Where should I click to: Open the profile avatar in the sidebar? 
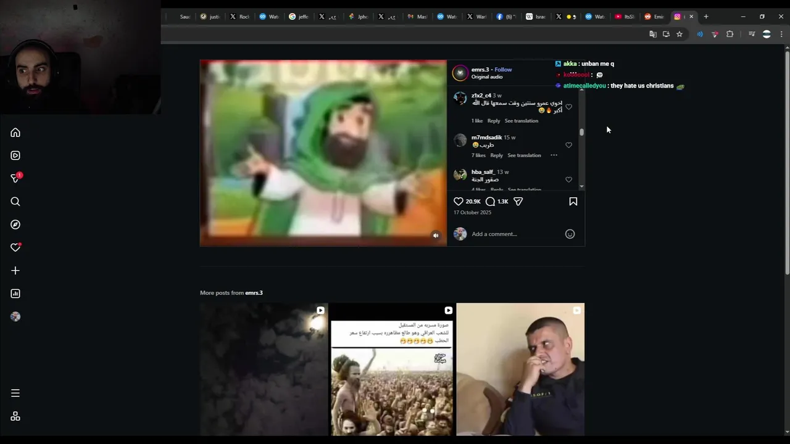[15, 316]
